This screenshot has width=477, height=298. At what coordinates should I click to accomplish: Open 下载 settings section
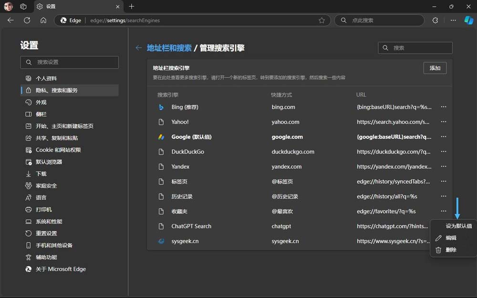click(69, 174)
